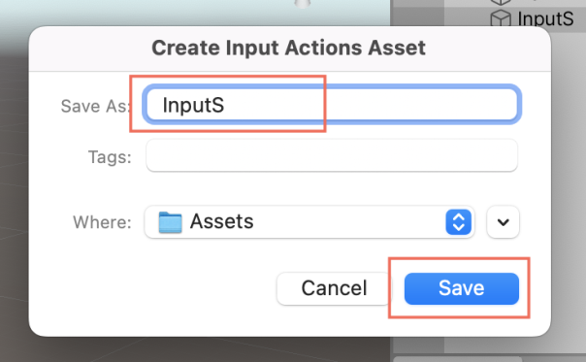Click the Save As filename field
The height and width of the screenshot is (362, 586).
click(332, 105)
